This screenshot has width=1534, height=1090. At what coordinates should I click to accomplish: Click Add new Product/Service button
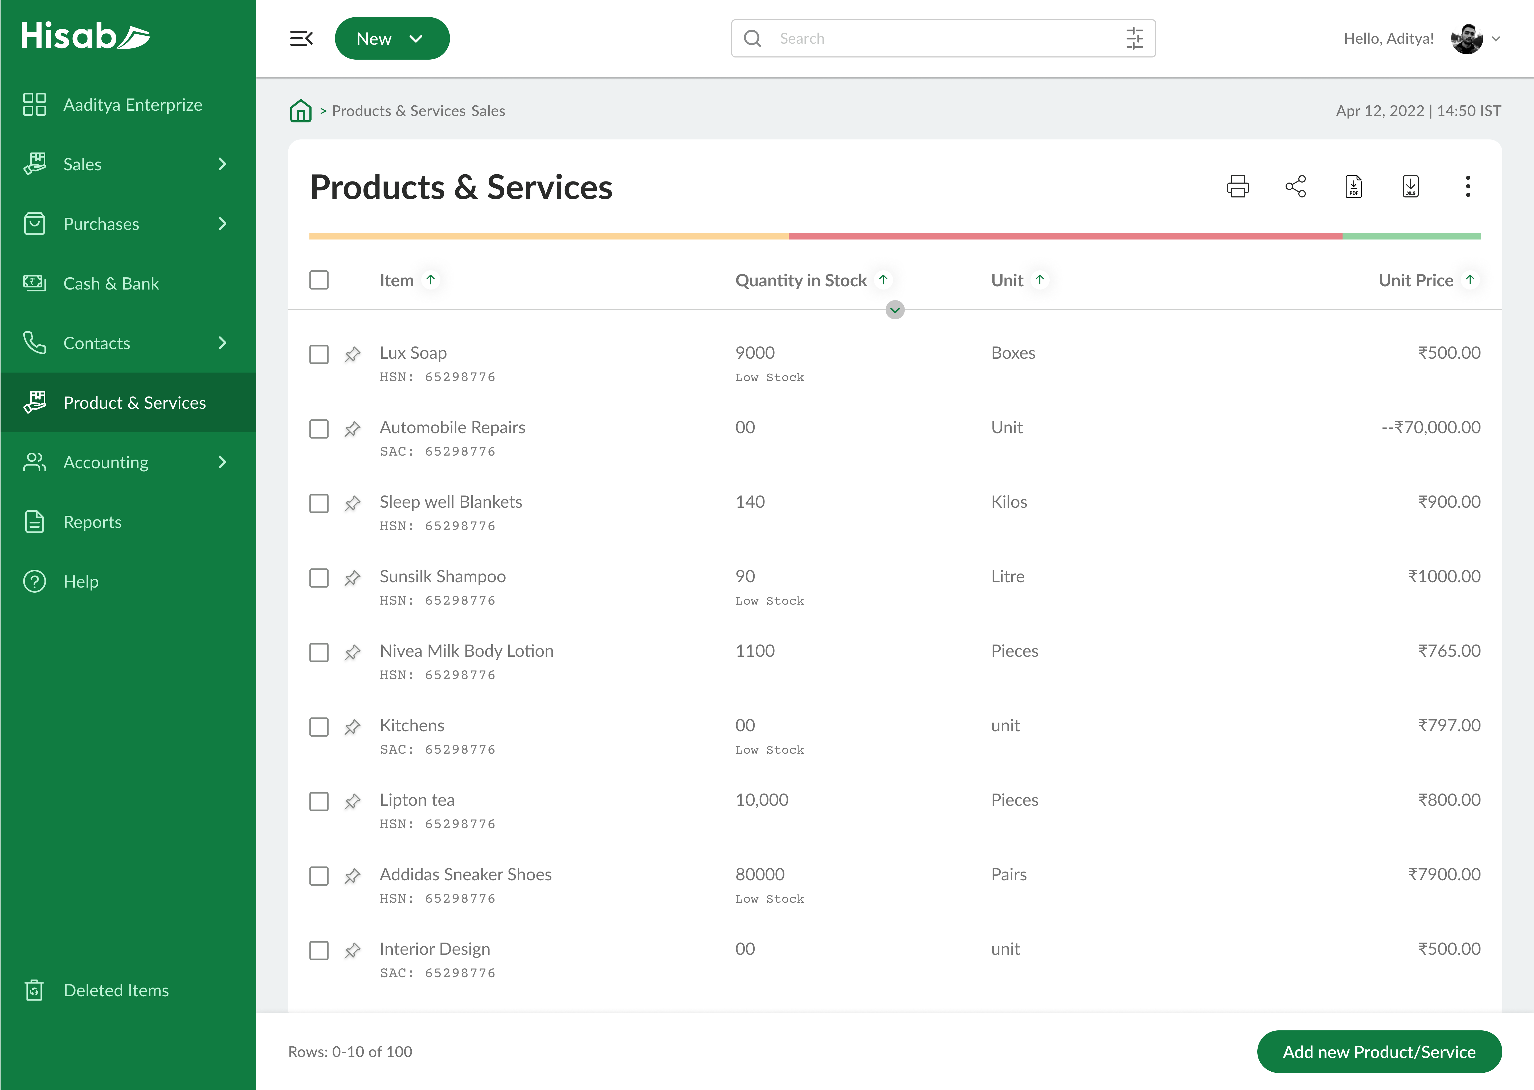1380,1052
